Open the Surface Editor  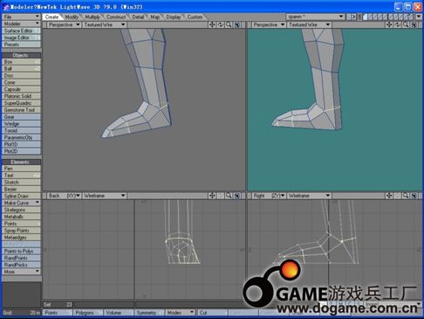click(21, 31)
